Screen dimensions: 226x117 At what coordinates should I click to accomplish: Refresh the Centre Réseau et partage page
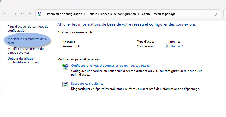coord(215,14)
